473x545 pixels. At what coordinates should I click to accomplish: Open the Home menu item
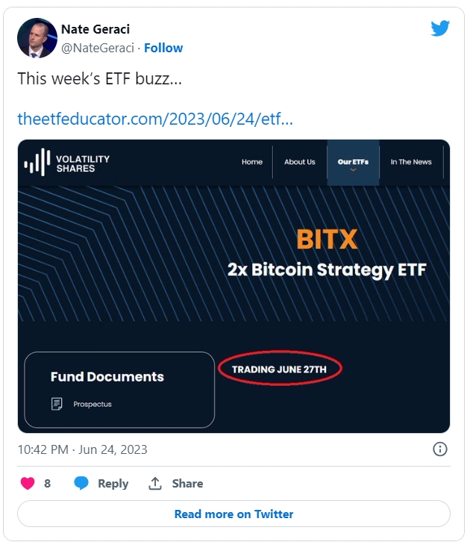click(252, 162)
